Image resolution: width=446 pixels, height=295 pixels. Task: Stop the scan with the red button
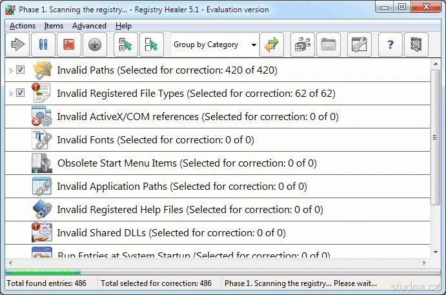tap(69, 45)
